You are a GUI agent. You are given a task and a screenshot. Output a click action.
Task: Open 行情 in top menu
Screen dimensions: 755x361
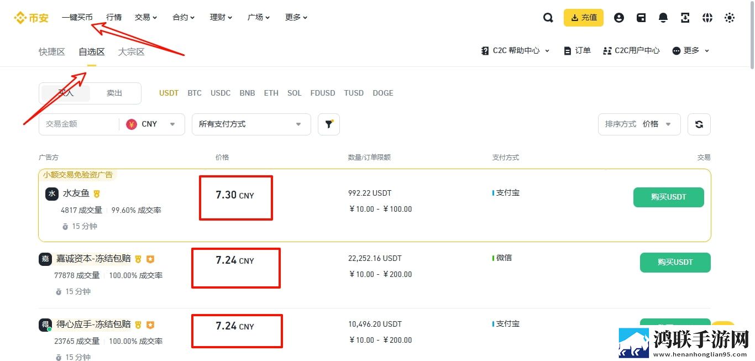[x=114, y=18]
